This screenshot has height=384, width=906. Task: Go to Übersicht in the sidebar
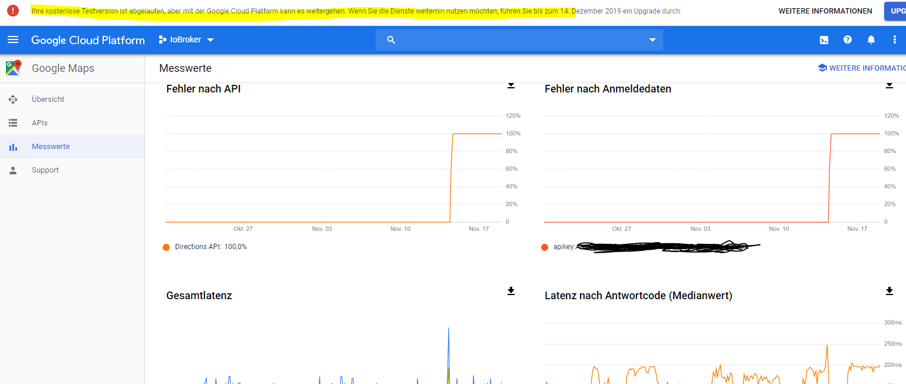click(72, 100)
